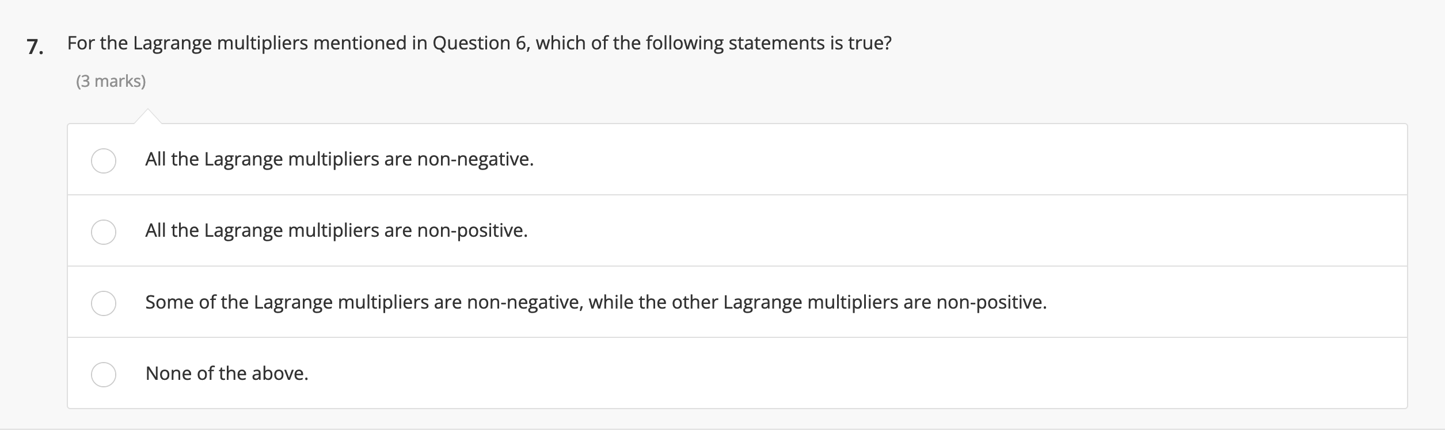Click the phrase Question 6 in the prompt
The width and height of the screenshot is (1445, 431).
[480, 42]
